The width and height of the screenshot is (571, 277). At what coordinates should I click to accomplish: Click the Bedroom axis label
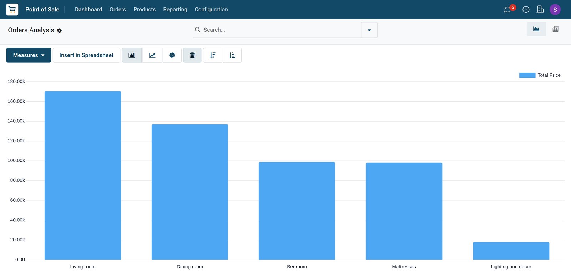[x=297, y=267]
